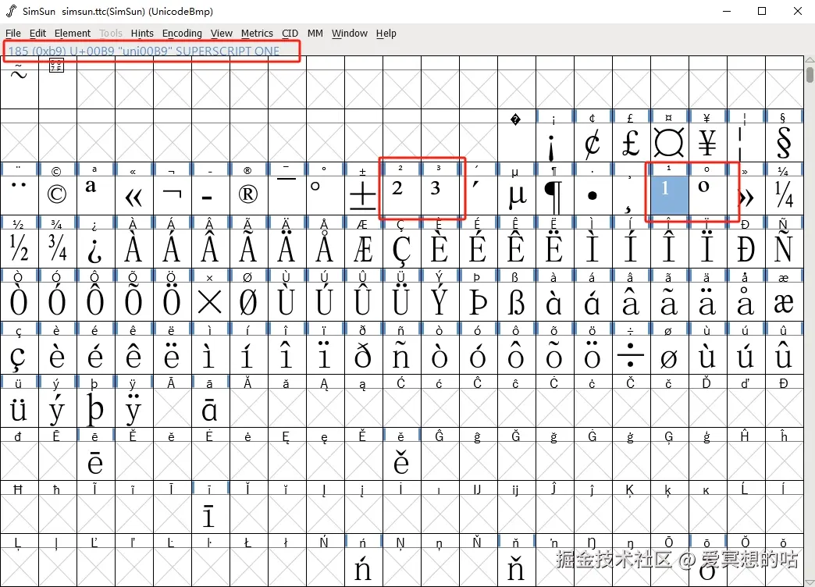Select the cent sign glyph cell
The width and height of the screenshot is (815, 587).
click(593, 142)
